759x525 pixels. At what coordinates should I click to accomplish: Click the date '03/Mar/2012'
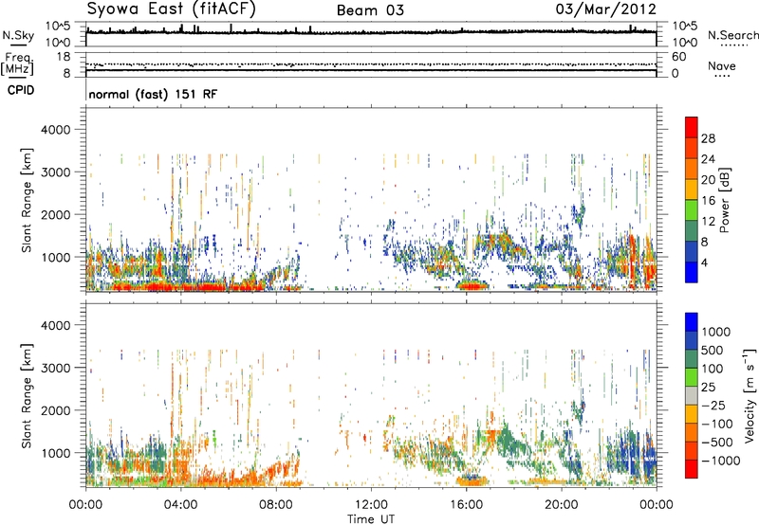click(605, 9)
